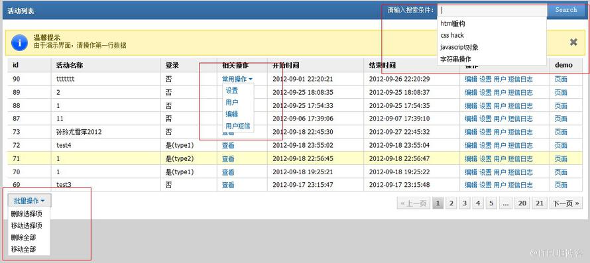Viewport: 590px width, 263px height.
Task: Click 查看 link in row 70
Action: pos(228,172)
